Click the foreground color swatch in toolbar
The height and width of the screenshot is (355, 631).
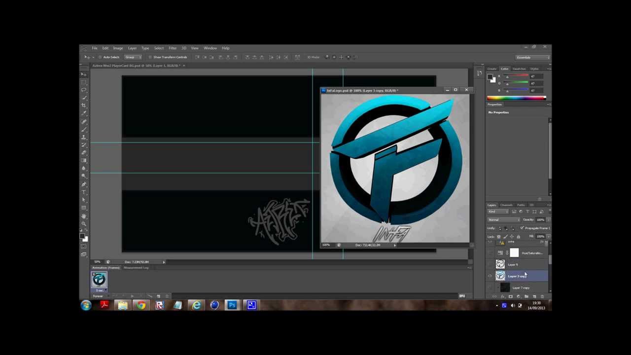(x=82, y=236)
